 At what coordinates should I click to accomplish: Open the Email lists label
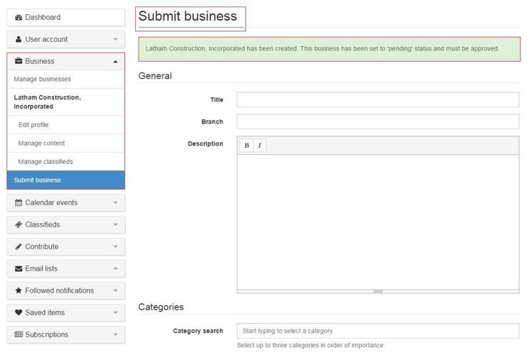(41, 268)
